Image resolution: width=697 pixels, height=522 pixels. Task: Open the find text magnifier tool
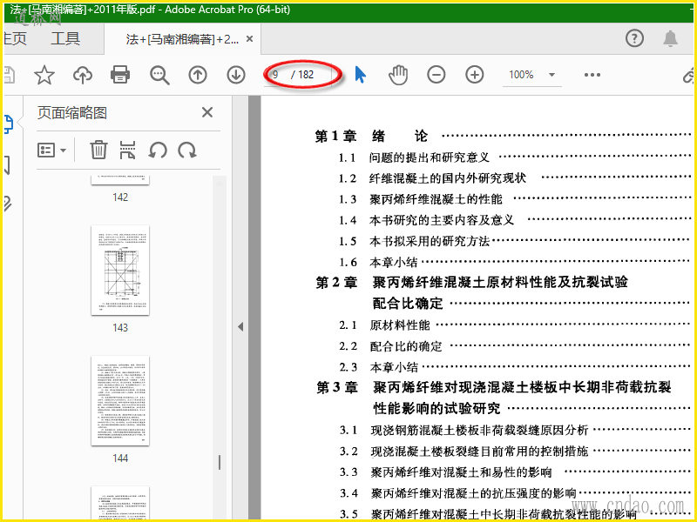[159, 75]
